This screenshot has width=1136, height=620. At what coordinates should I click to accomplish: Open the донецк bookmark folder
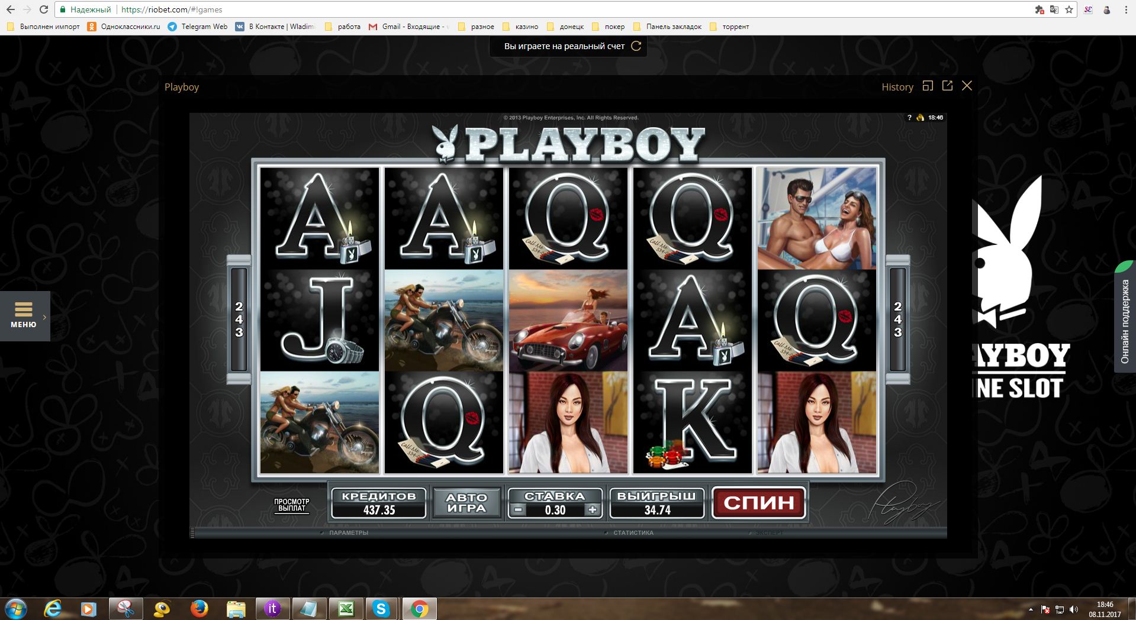click(x=565, y=27)
